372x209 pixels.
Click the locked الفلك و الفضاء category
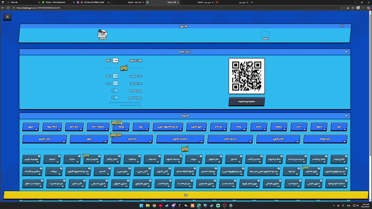click(319, 159)
